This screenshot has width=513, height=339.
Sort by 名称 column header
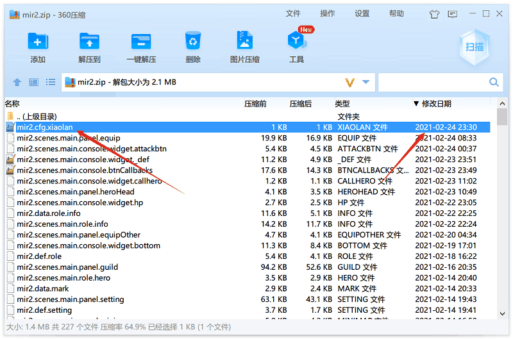(12, 104)
